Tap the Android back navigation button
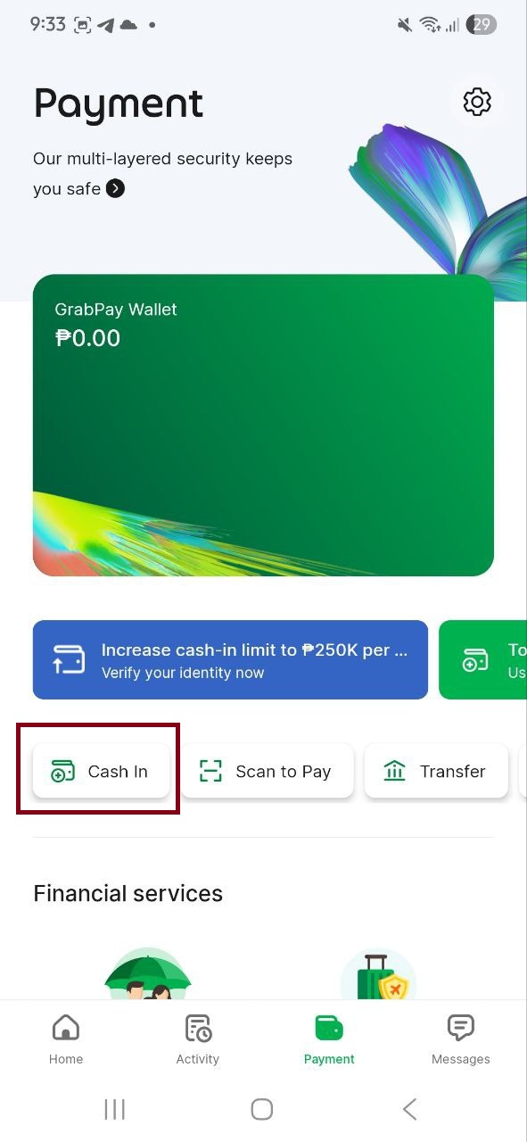 (409, 1109)
